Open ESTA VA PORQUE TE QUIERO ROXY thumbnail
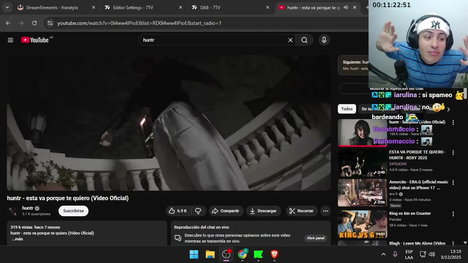468x263 pixels. (x=362, y=163)
